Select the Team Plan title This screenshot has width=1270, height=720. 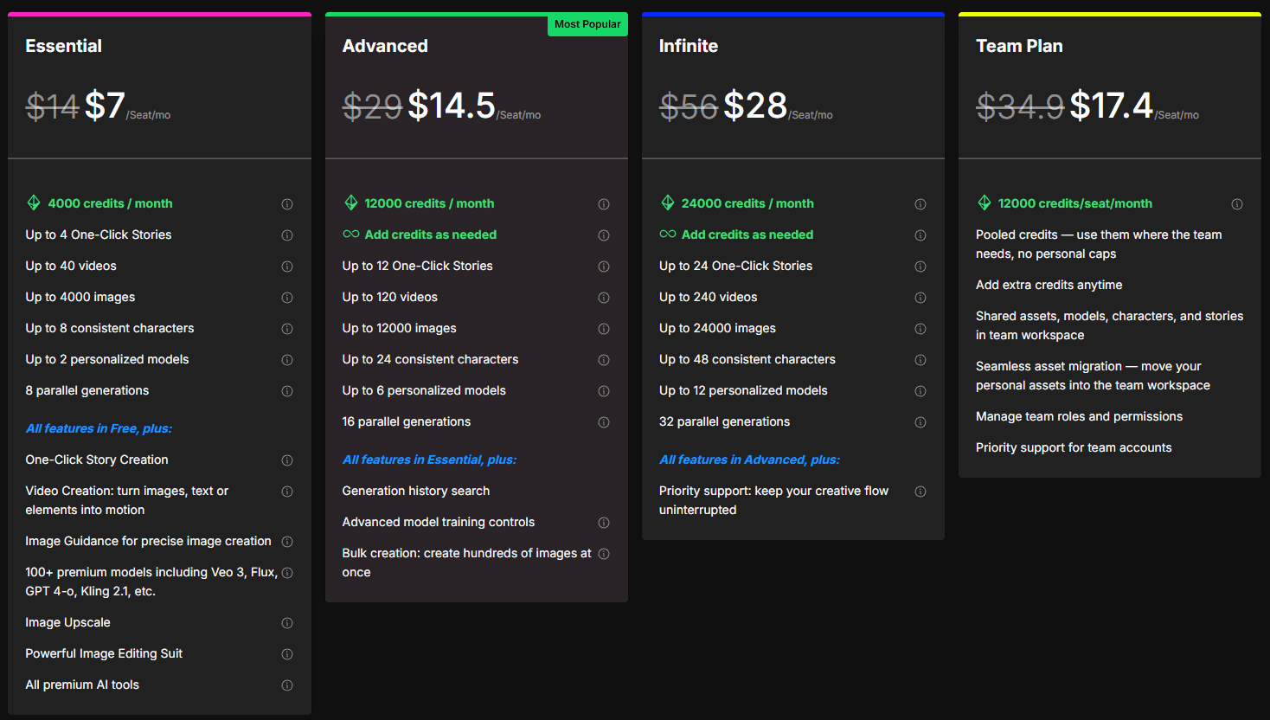[1019, 46]
